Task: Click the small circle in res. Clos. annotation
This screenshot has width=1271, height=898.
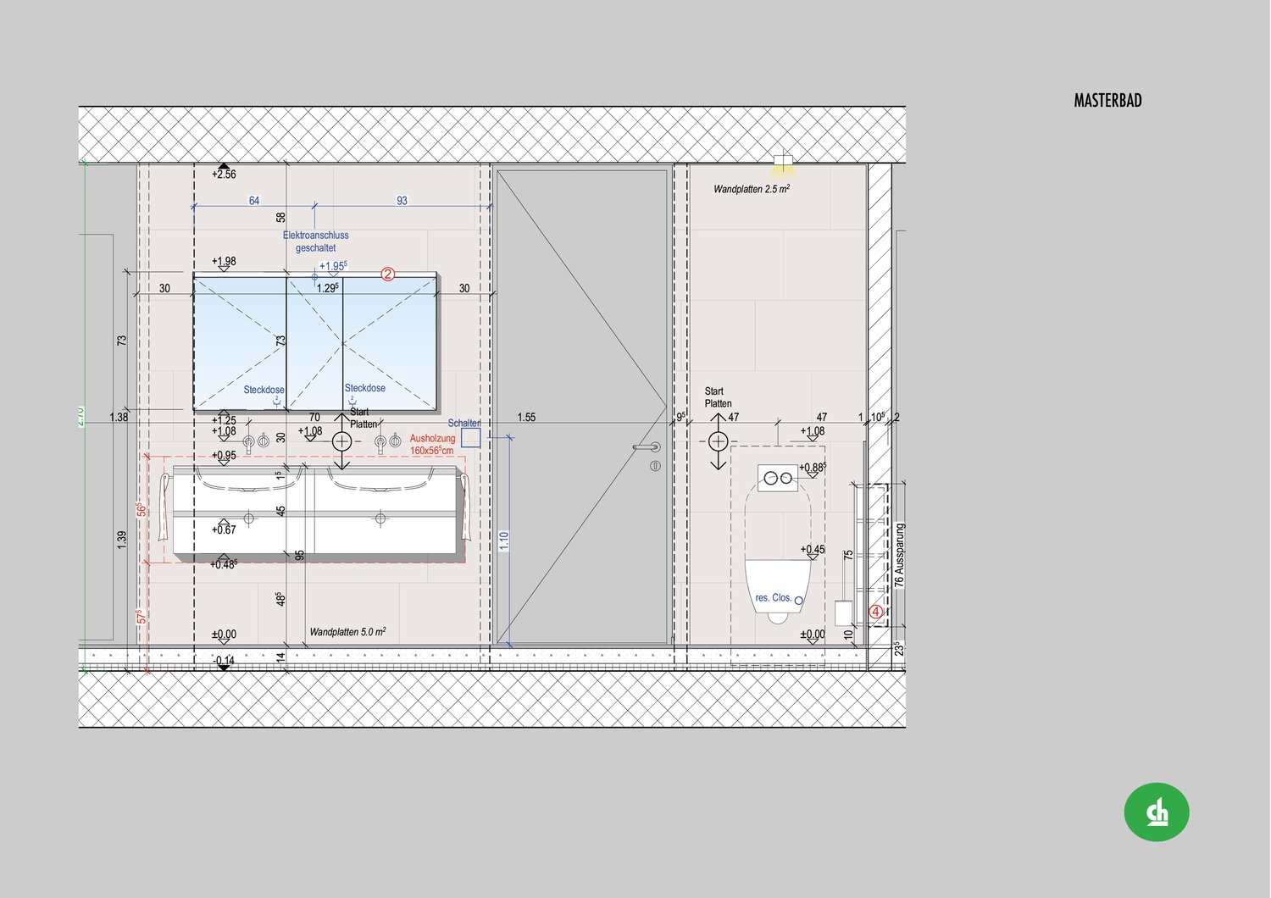Action: [797, 599]
